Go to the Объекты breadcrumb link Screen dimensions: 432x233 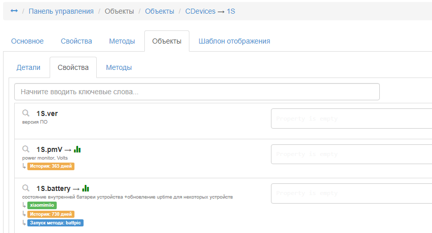(x=160, y=11)
